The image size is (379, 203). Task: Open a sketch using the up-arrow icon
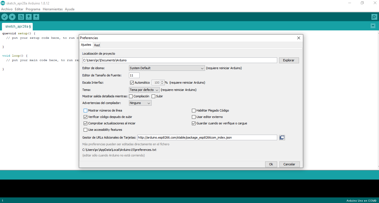click(x=29, y=17)
